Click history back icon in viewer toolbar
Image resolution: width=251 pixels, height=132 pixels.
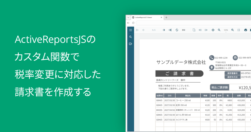click(x=200, y=30)
